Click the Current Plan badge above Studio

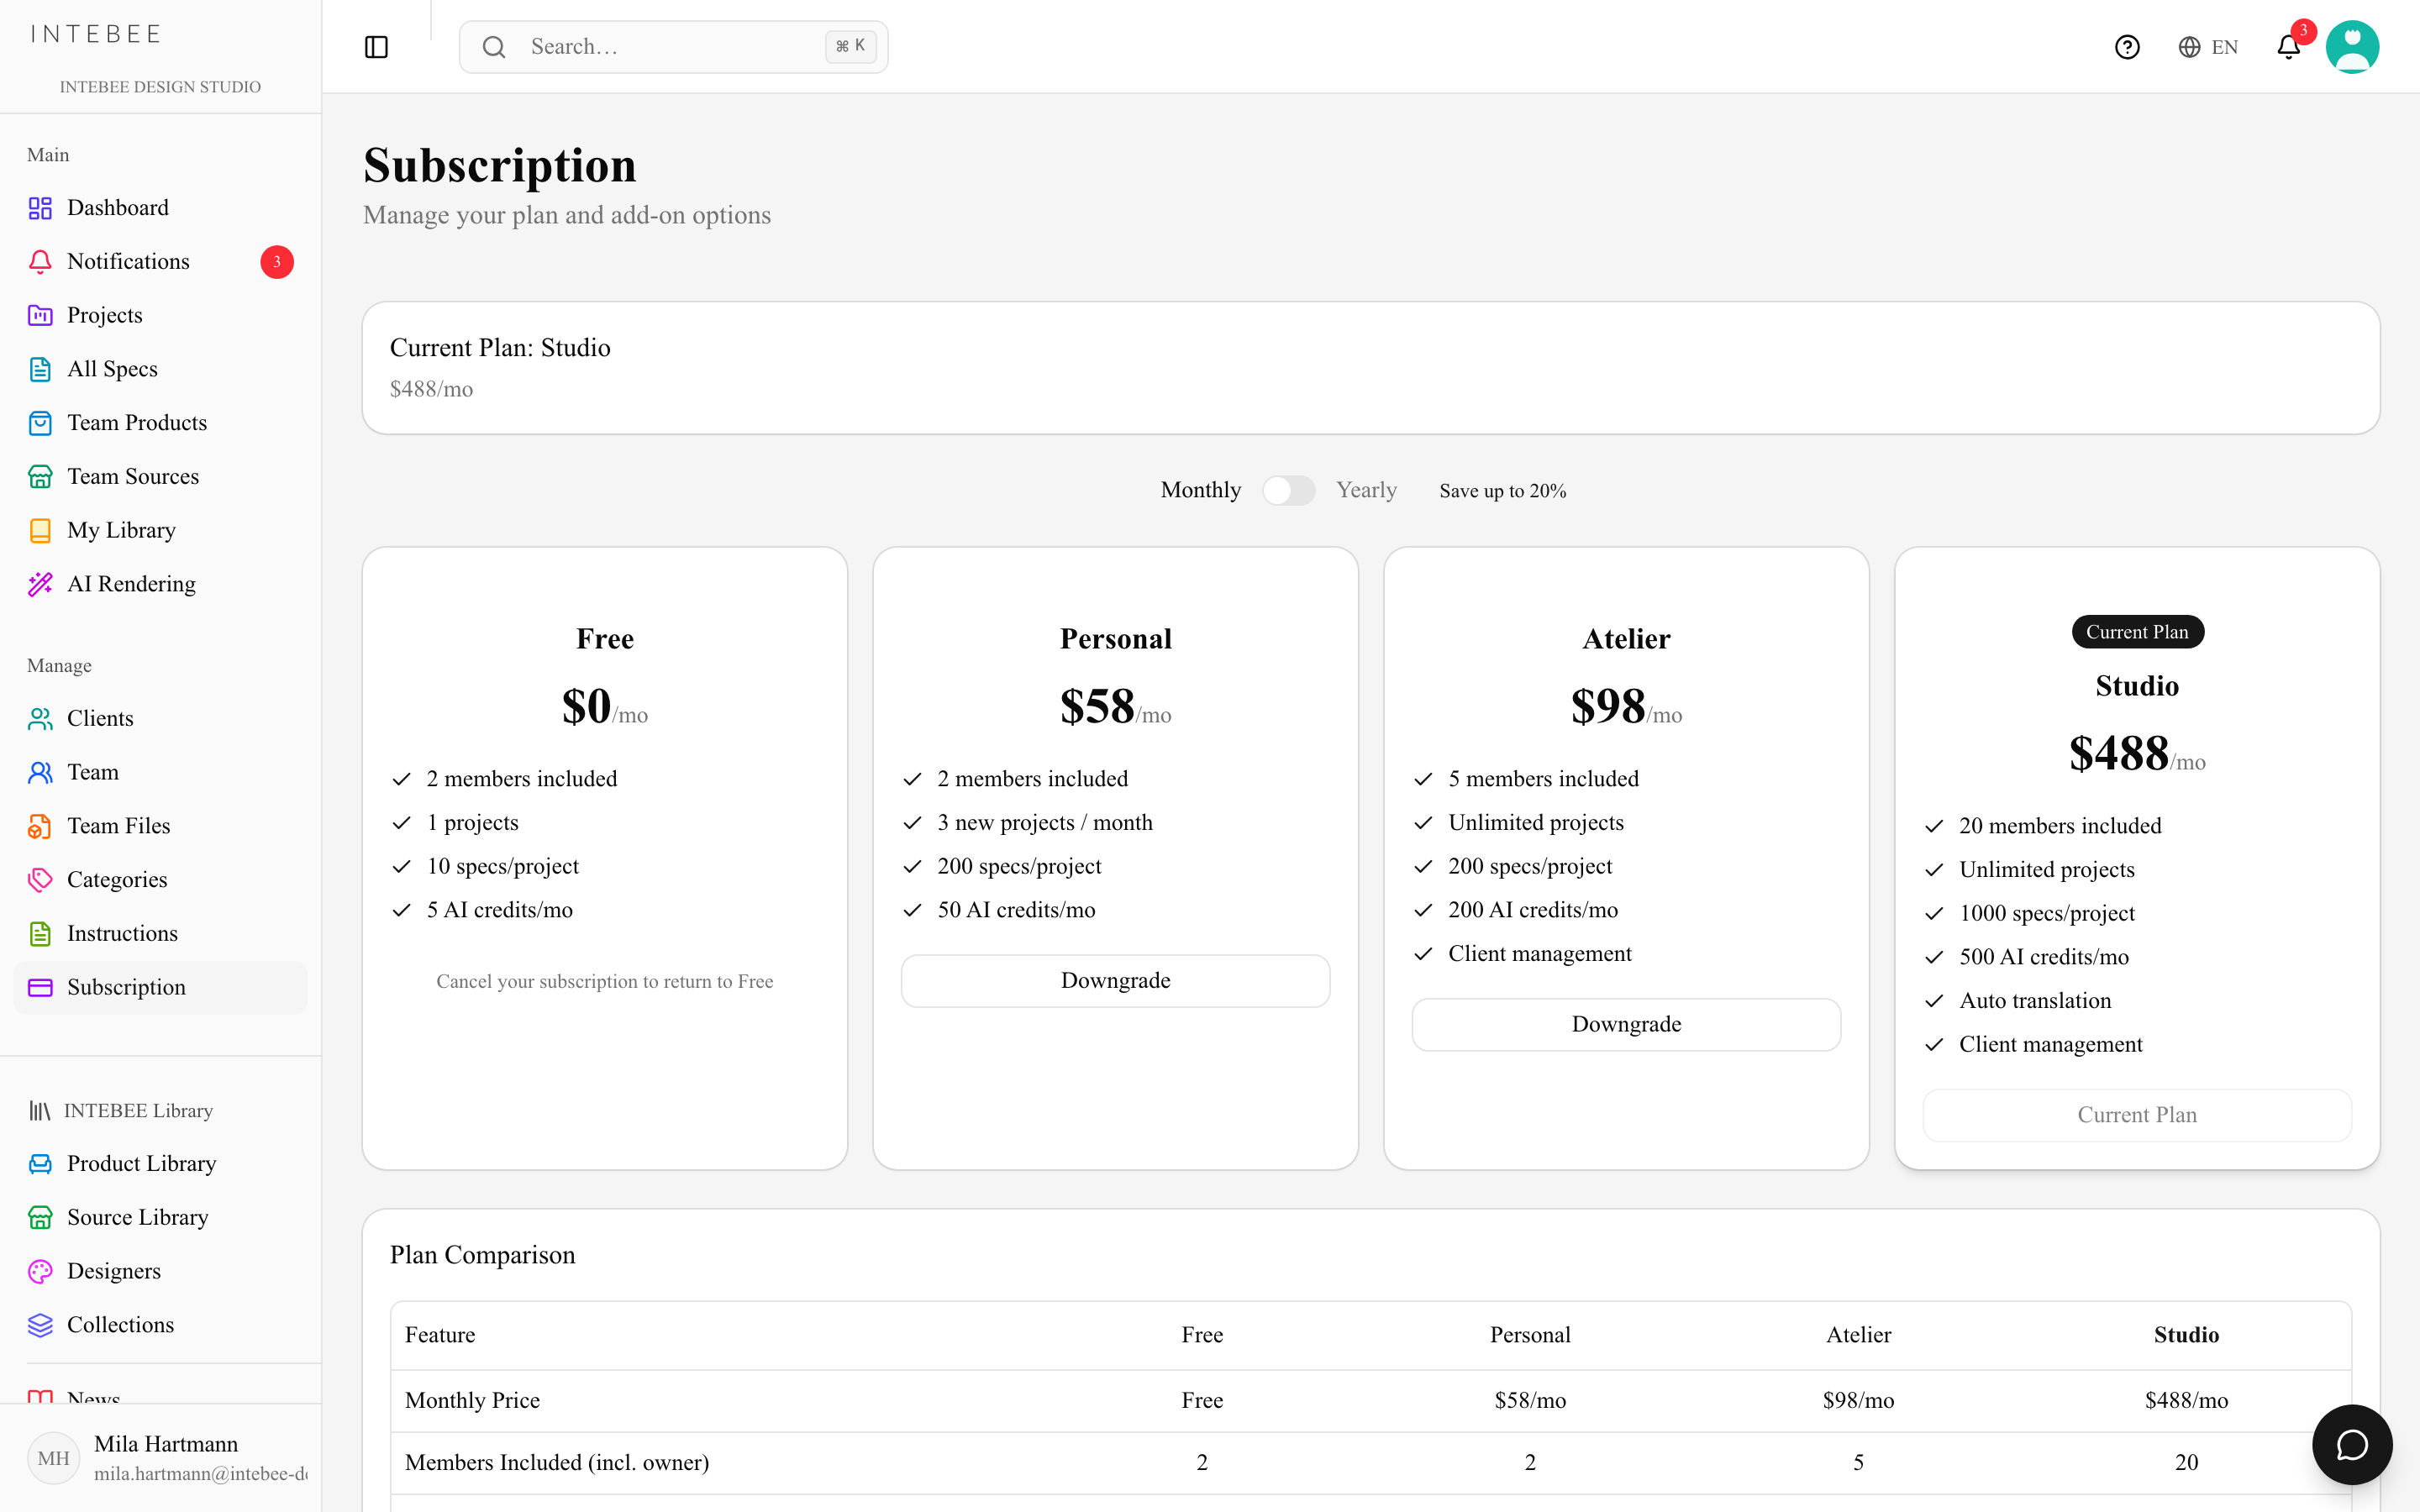click(2137, 632)
